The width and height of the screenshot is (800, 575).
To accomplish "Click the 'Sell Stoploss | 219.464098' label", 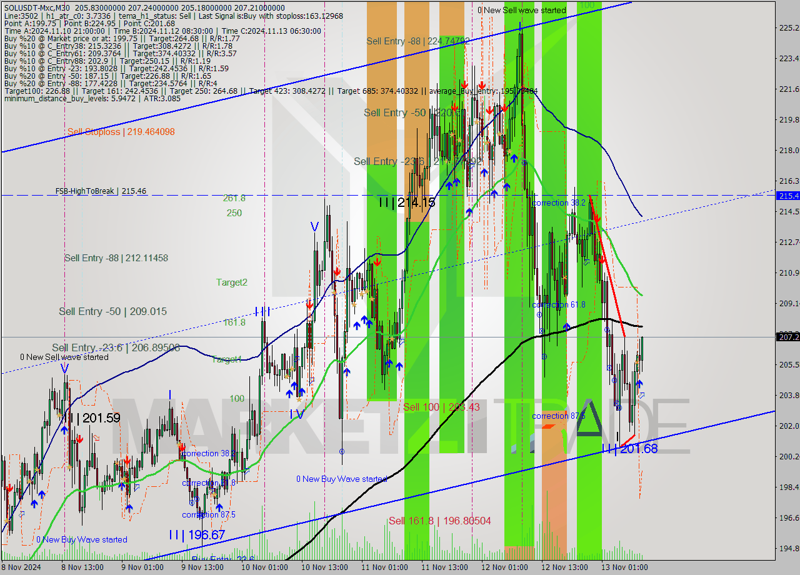I will [121, 132].
